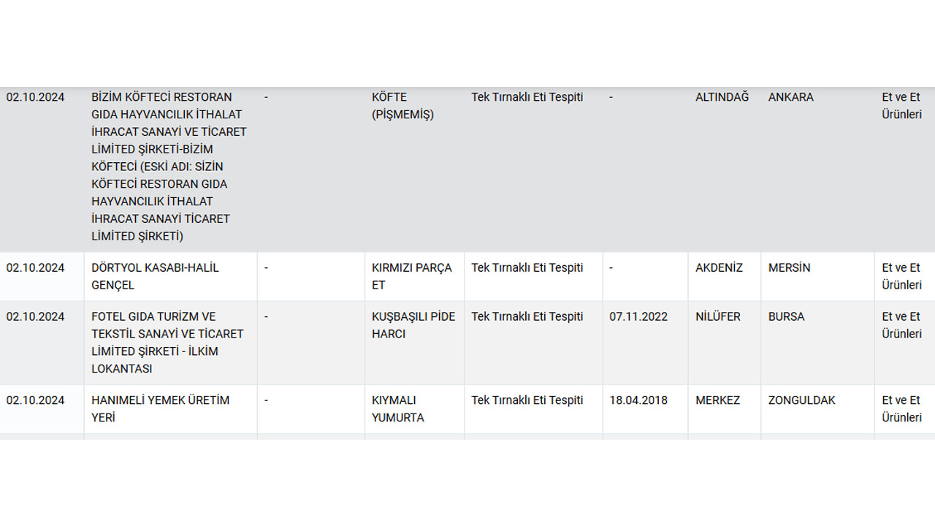
Task: Click Tek Tırnaklı Eti Tespiti in Ankara row
Action: (x=527, y=97)
